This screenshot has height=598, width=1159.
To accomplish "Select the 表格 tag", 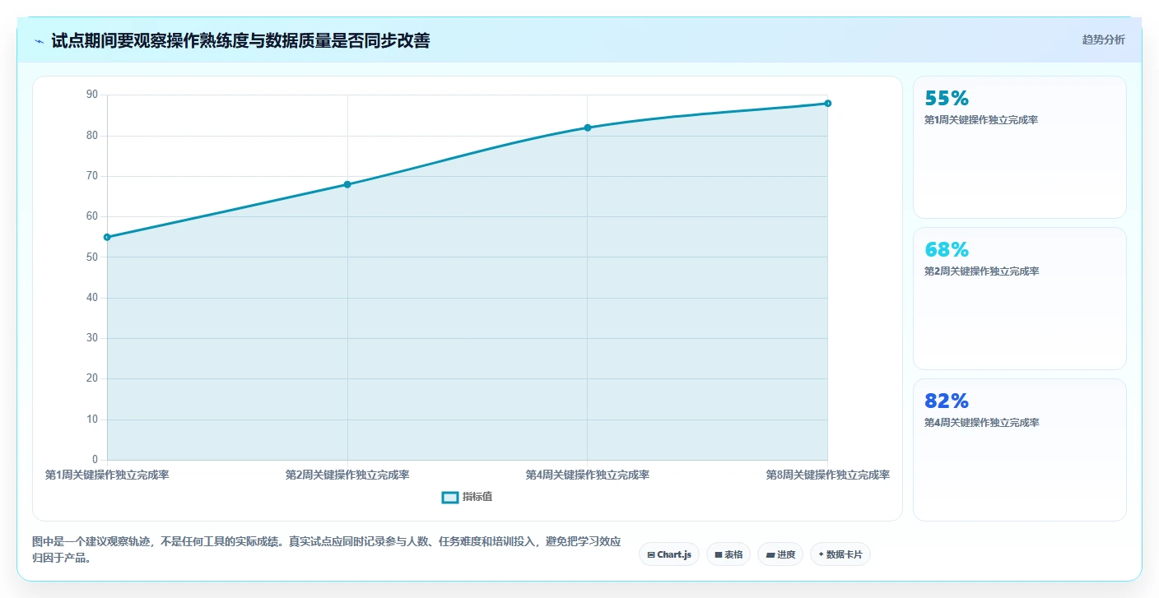I will [728, 554].
